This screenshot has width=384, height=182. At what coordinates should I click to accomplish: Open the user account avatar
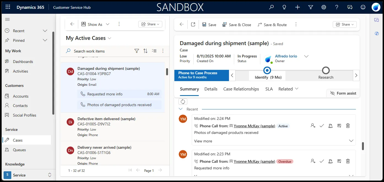click(x=376, y=7)
